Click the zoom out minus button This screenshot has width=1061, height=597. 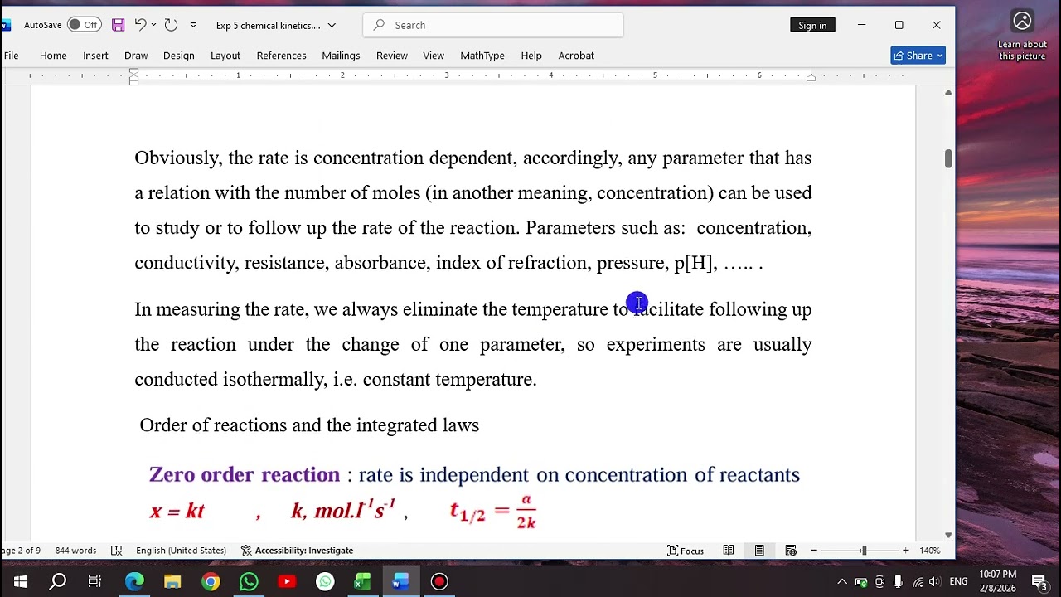814,551
